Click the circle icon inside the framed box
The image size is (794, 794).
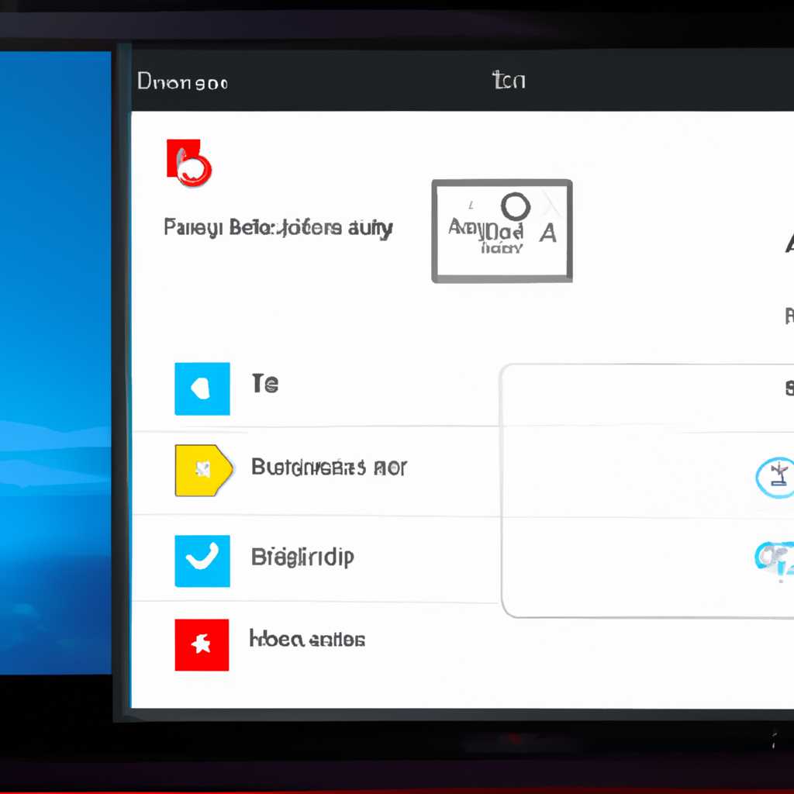point(516,206)
